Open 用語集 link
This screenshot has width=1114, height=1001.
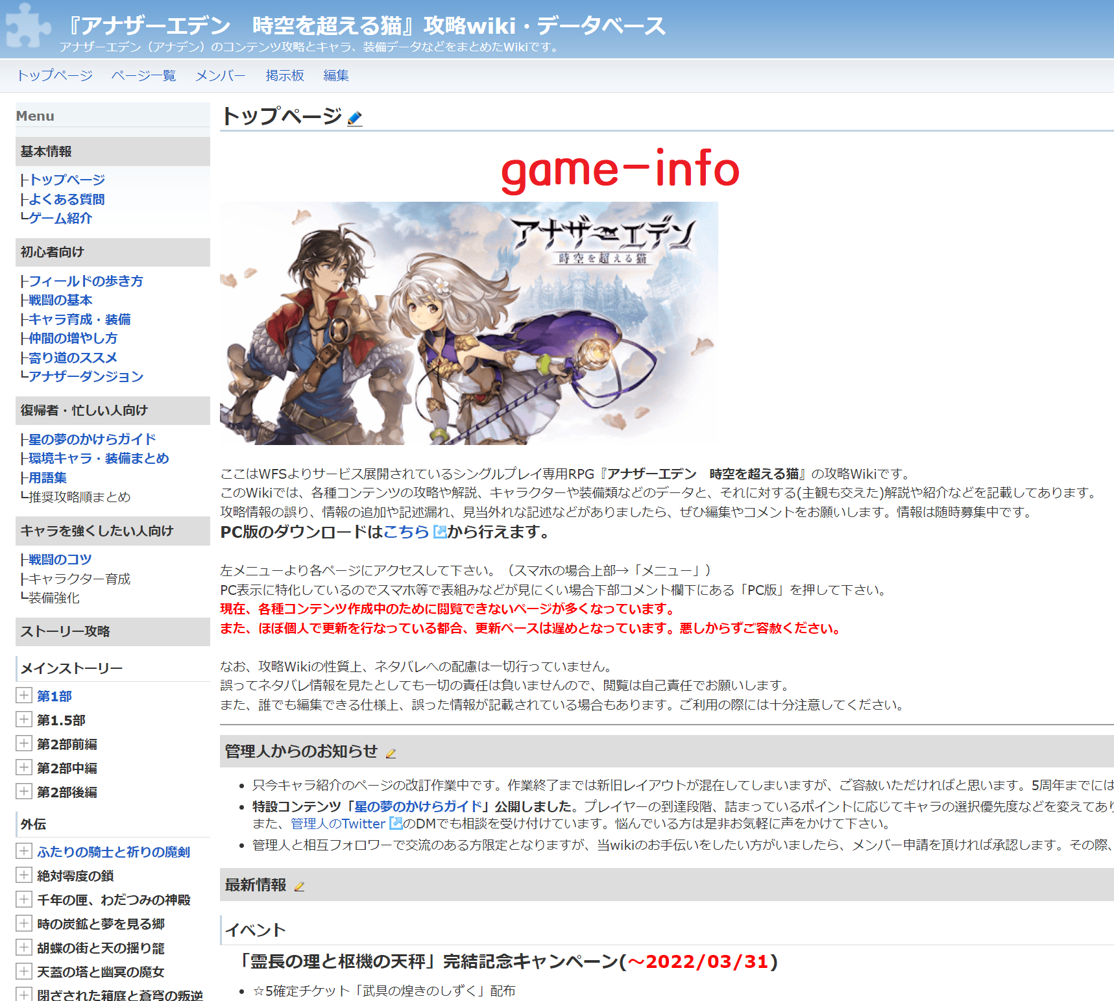point(48,477)
